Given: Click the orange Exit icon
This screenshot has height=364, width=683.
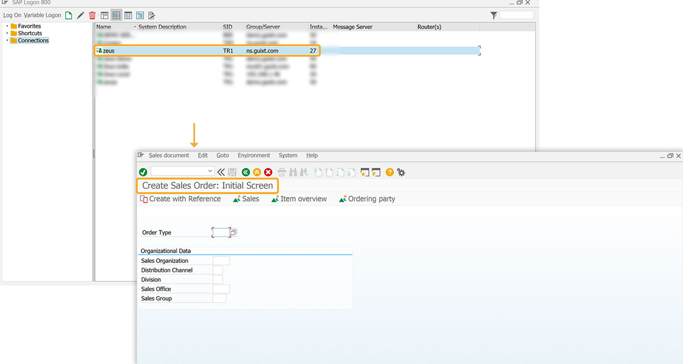Looking at the screenshot, I should 257,172.
